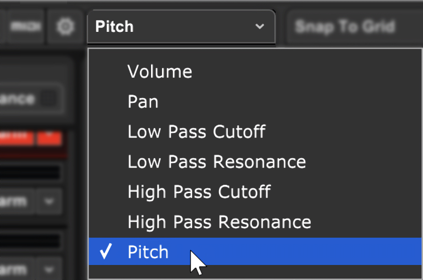Click the red button in the left panel

coord(16,138)
